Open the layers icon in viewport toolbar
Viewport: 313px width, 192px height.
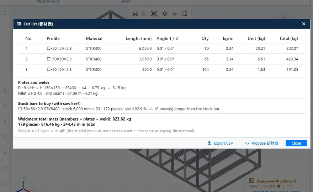[x=165, y=14]
